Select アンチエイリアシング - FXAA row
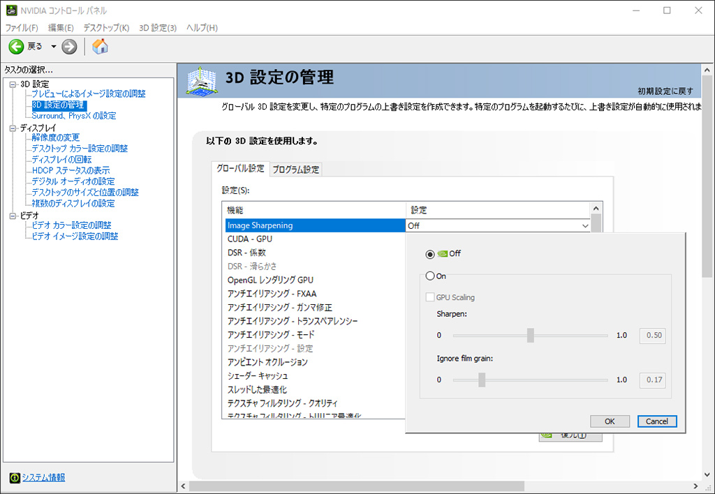This screenshot has height=494, width=715. (315, 294)
